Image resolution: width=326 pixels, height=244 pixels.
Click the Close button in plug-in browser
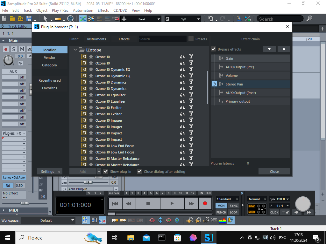click(x=274, y=172)
